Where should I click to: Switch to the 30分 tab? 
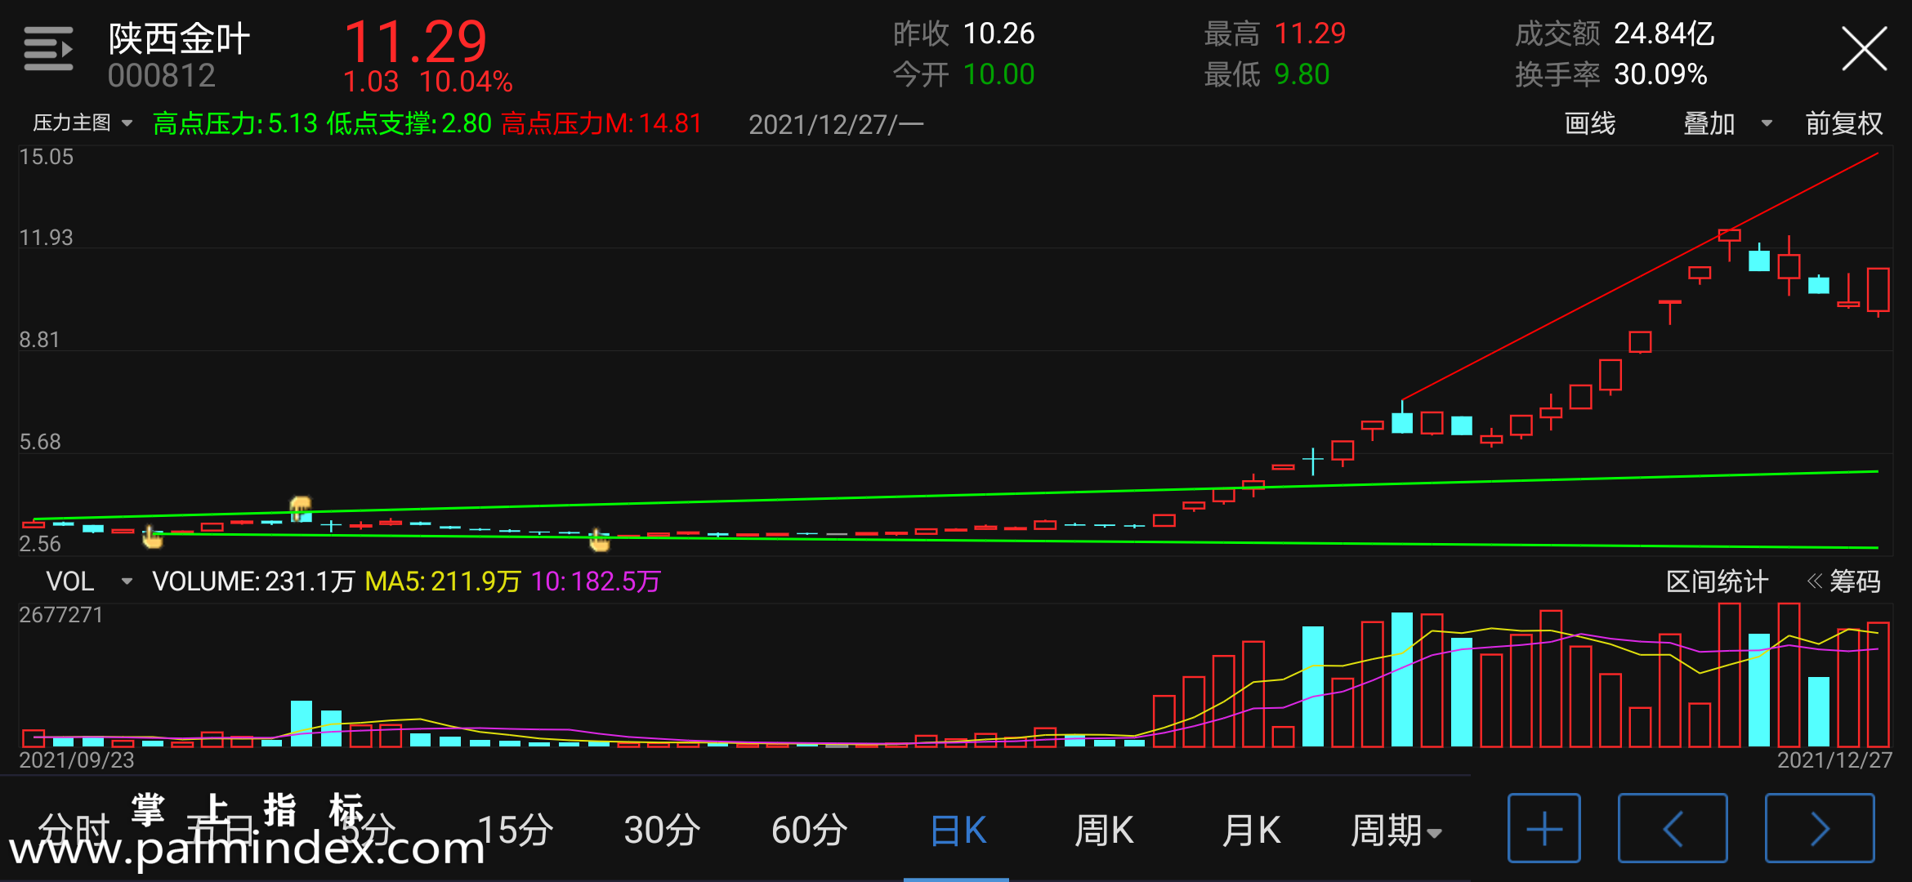pos(663,831)
